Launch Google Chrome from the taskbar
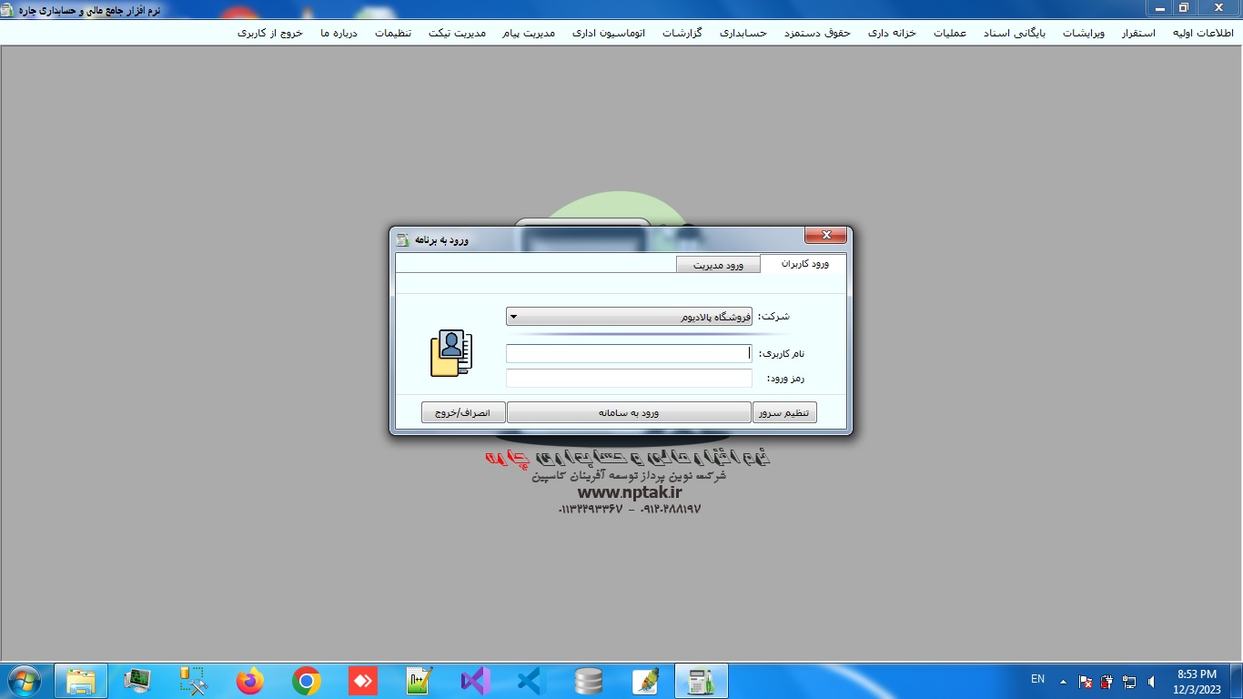 point(306,681)
